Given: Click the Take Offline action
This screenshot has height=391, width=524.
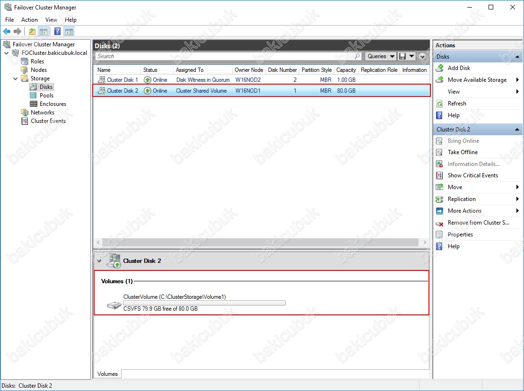Looking at the screenshot, I should pos(463,152).
